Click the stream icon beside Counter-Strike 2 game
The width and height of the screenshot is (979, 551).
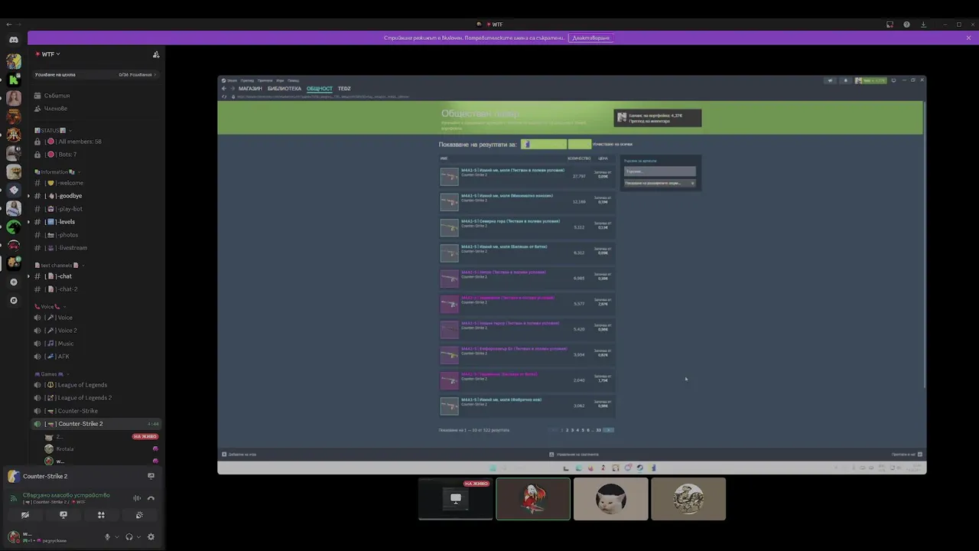click(151, 476)
